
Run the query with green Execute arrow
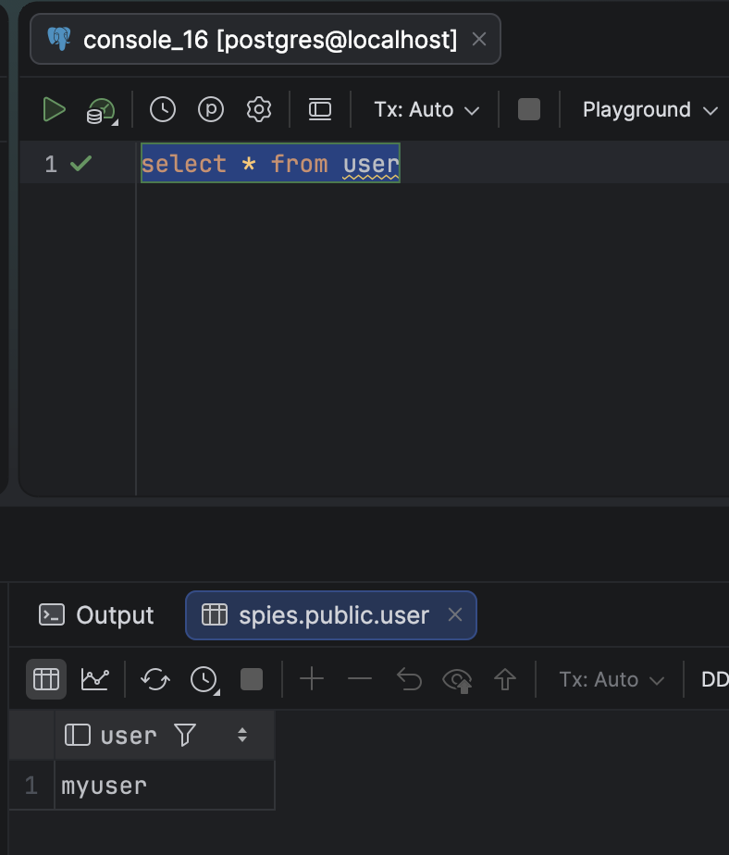pos(54,109)
